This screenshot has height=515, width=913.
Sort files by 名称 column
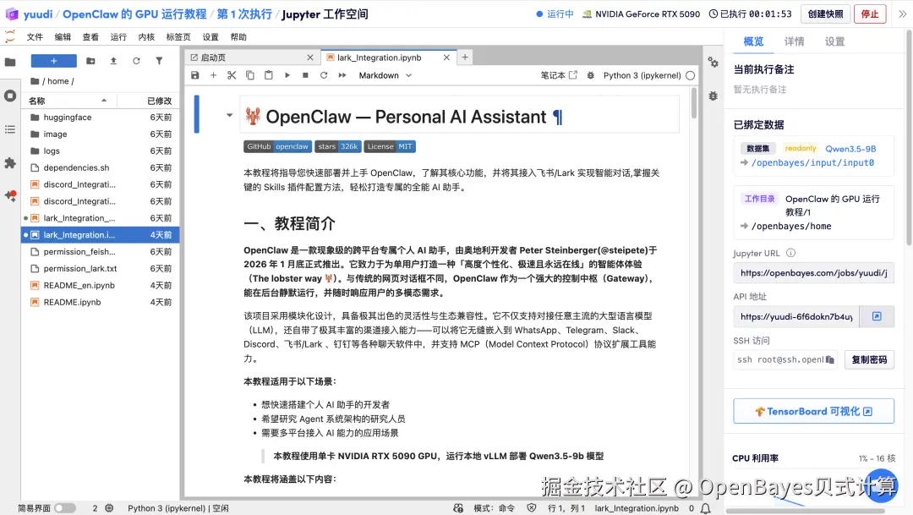pyautogui.click(x=68, y=101)
